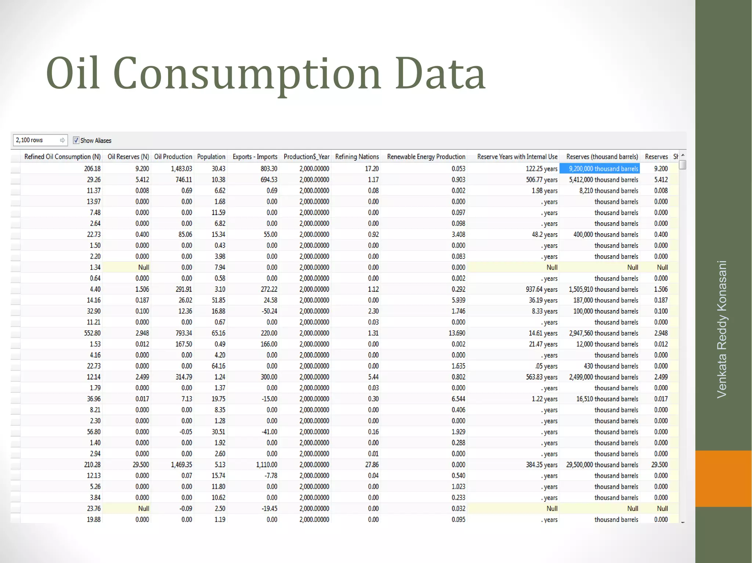Viewport: 752px width, 563px height.
Task: Select the cell 6.544 in Renewable Energy Production
Action: 424,399
